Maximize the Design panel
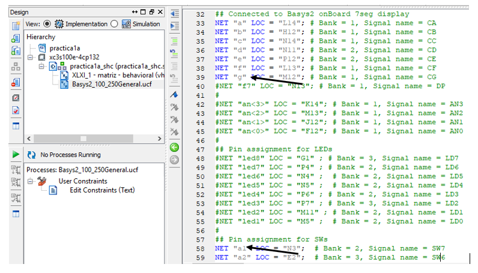Viewport: 478px width, 273px height. tap(143, 12)
